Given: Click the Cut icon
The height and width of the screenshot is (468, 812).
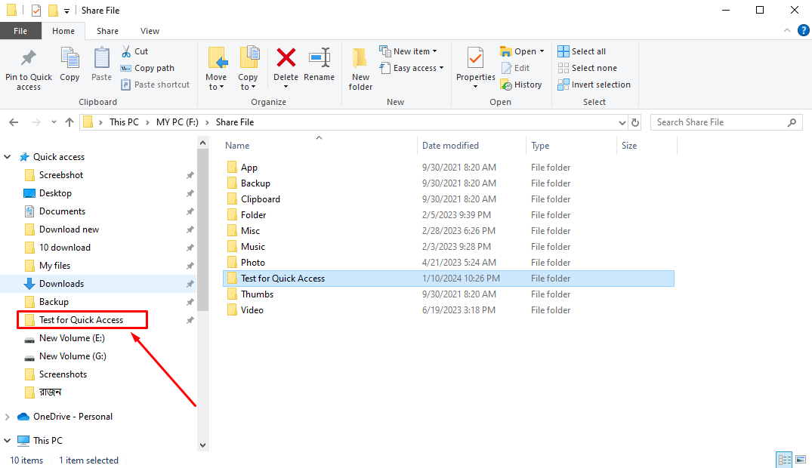Looking at the screenshot, I should point(137,51).
